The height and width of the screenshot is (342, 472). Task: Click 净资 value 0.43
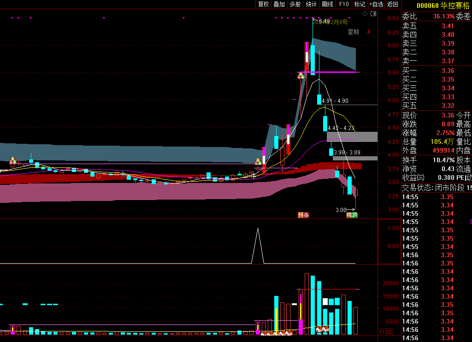click(x=448, y=169)
